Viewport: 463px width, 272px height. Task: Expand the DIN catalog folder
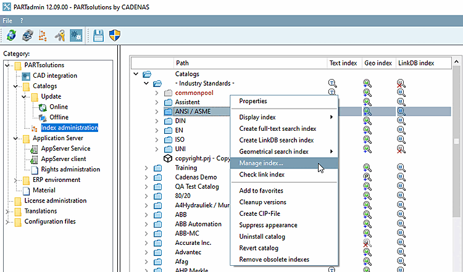pyautogui.click(x=157, y=121)
